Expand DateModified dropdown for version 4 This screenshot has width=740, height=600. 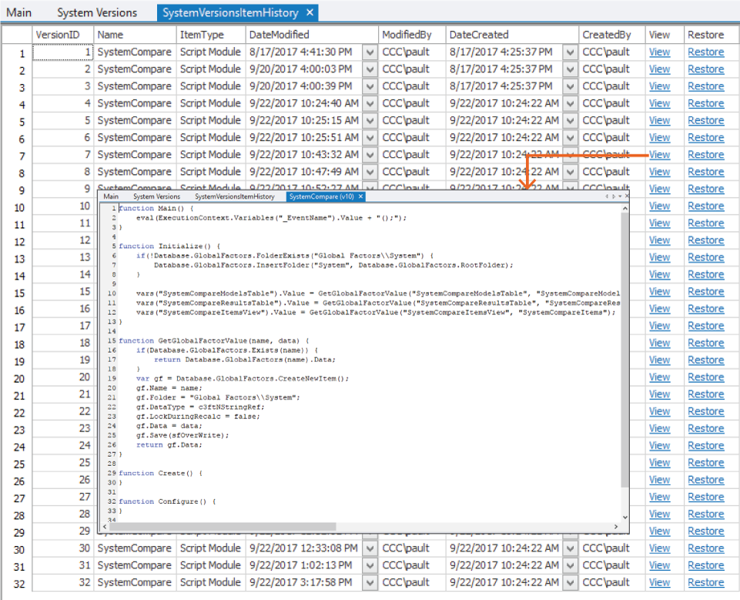click(x=370, y=103)
